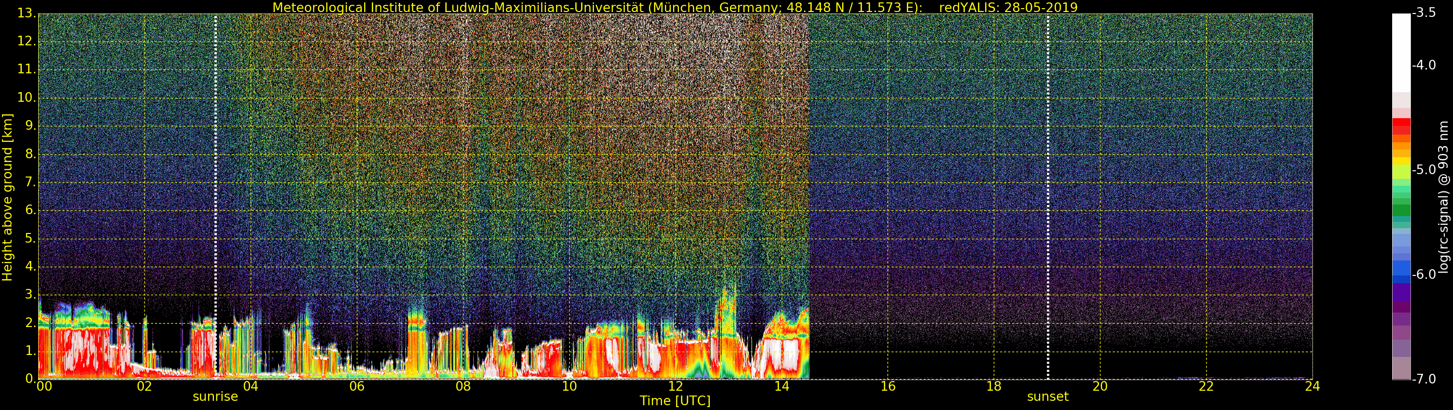The width and height of the screenshot is (1453, 410).
Task: Click the '7.' height tick label
Action: pos(30,182)
